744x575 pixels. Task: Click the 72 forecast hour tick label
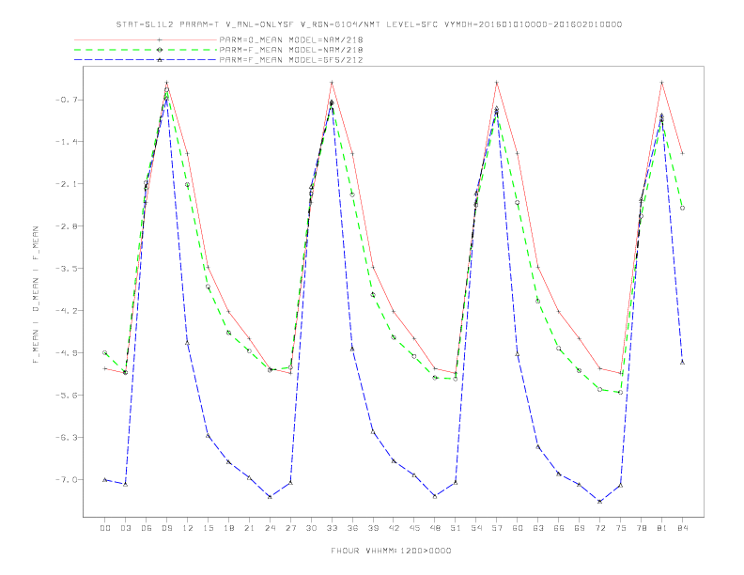tap(600, 528)
